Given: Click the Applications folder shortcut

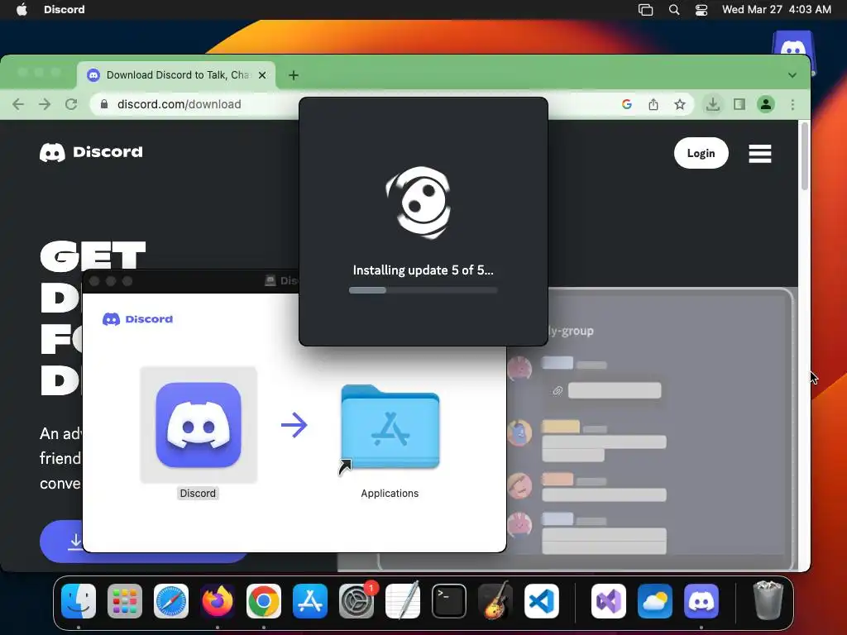Looking at the screenshot, I should tap(390, 429).
